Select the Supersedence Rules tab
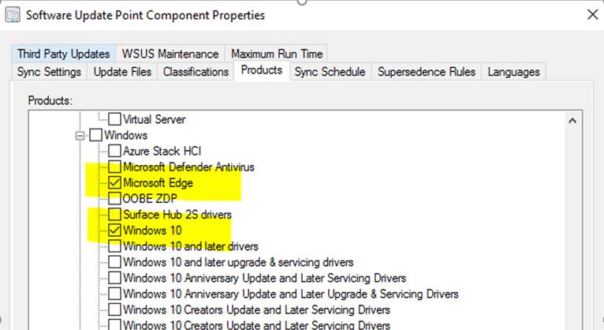 [x=427, y=72]
